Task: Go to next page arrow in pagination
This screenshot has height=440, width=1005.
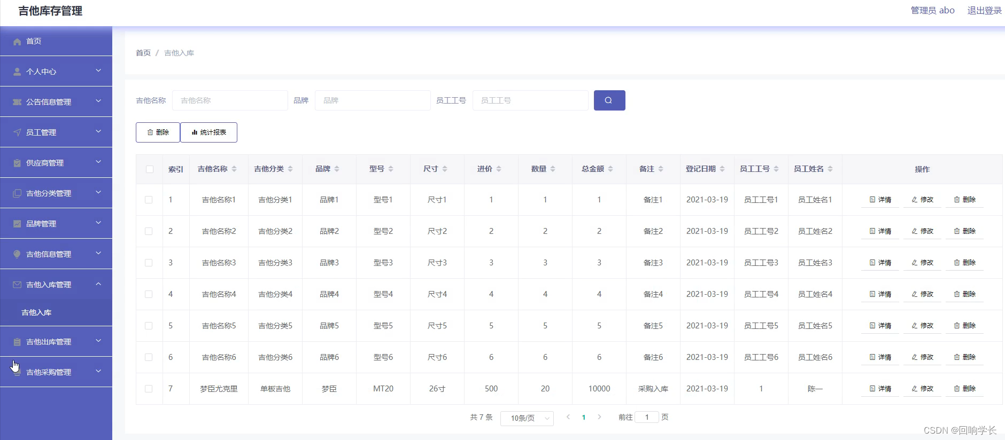Action: [599, 417]
